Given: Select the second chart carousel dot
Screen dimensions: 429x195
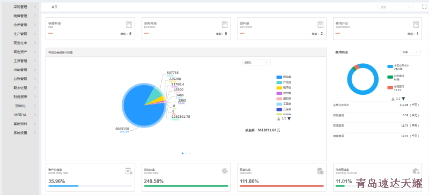Looking at the screenshot, I should coord(186,153).
